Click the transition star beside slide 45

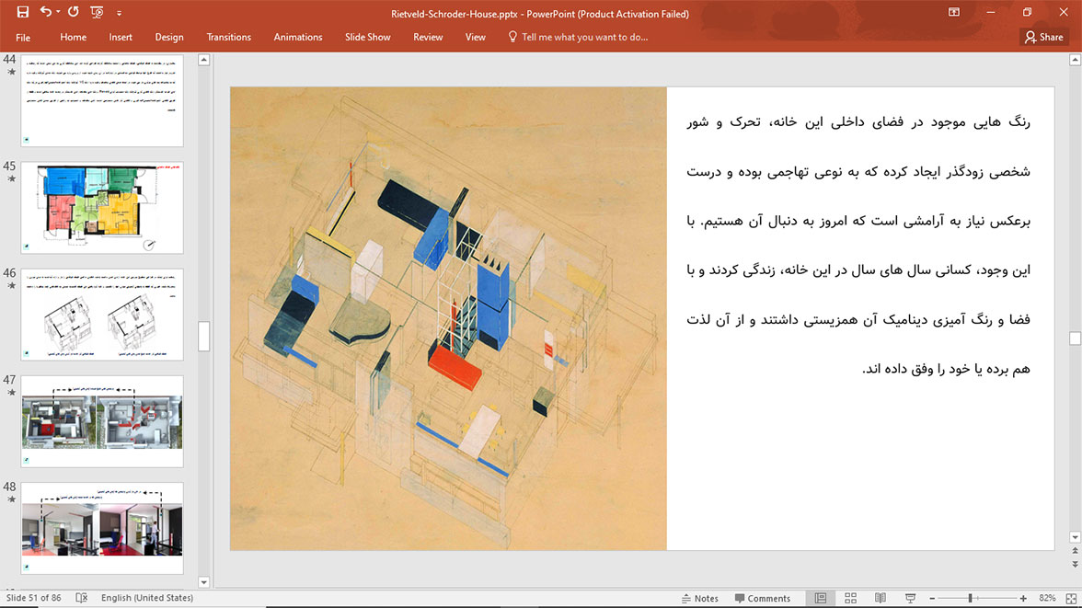click(x=11, y=178)
